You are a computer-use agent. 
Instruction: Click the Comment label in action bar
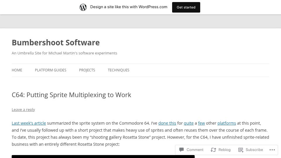coord(195,150)
